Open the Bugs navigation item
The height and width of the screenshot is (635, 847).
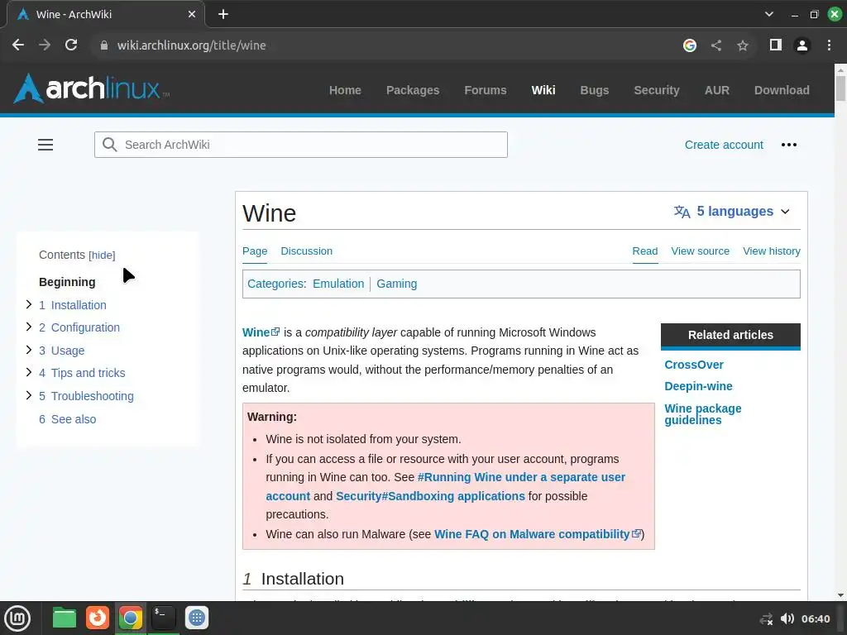pos(595,90)
